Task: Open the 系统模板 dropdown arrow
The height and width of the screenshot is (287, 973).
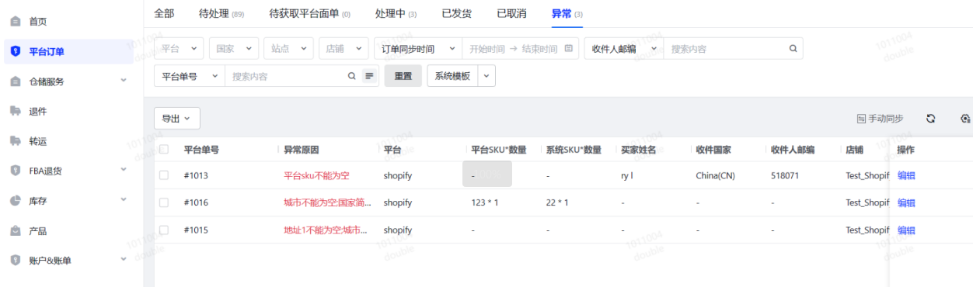Action: tap(486, 76)
